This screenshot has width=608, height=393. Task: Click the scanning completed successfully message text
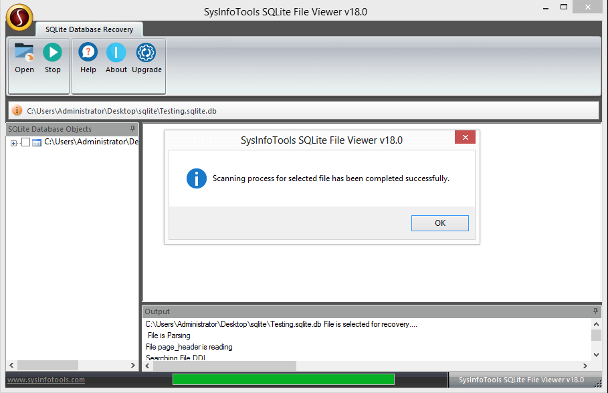tap(331, 178)
